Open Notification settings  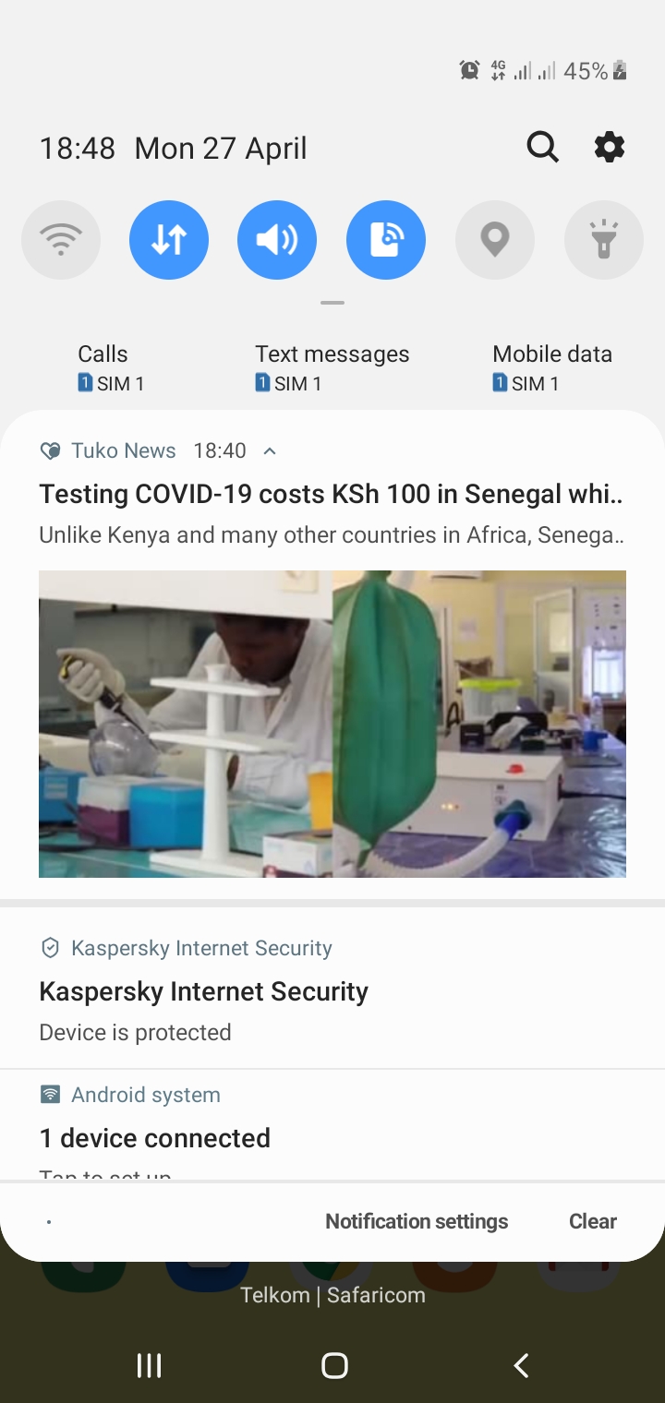coord(417,1221)
